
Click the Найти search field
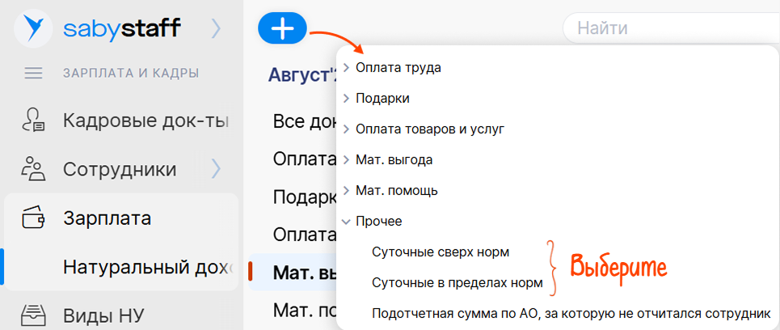tap(671, 29)
